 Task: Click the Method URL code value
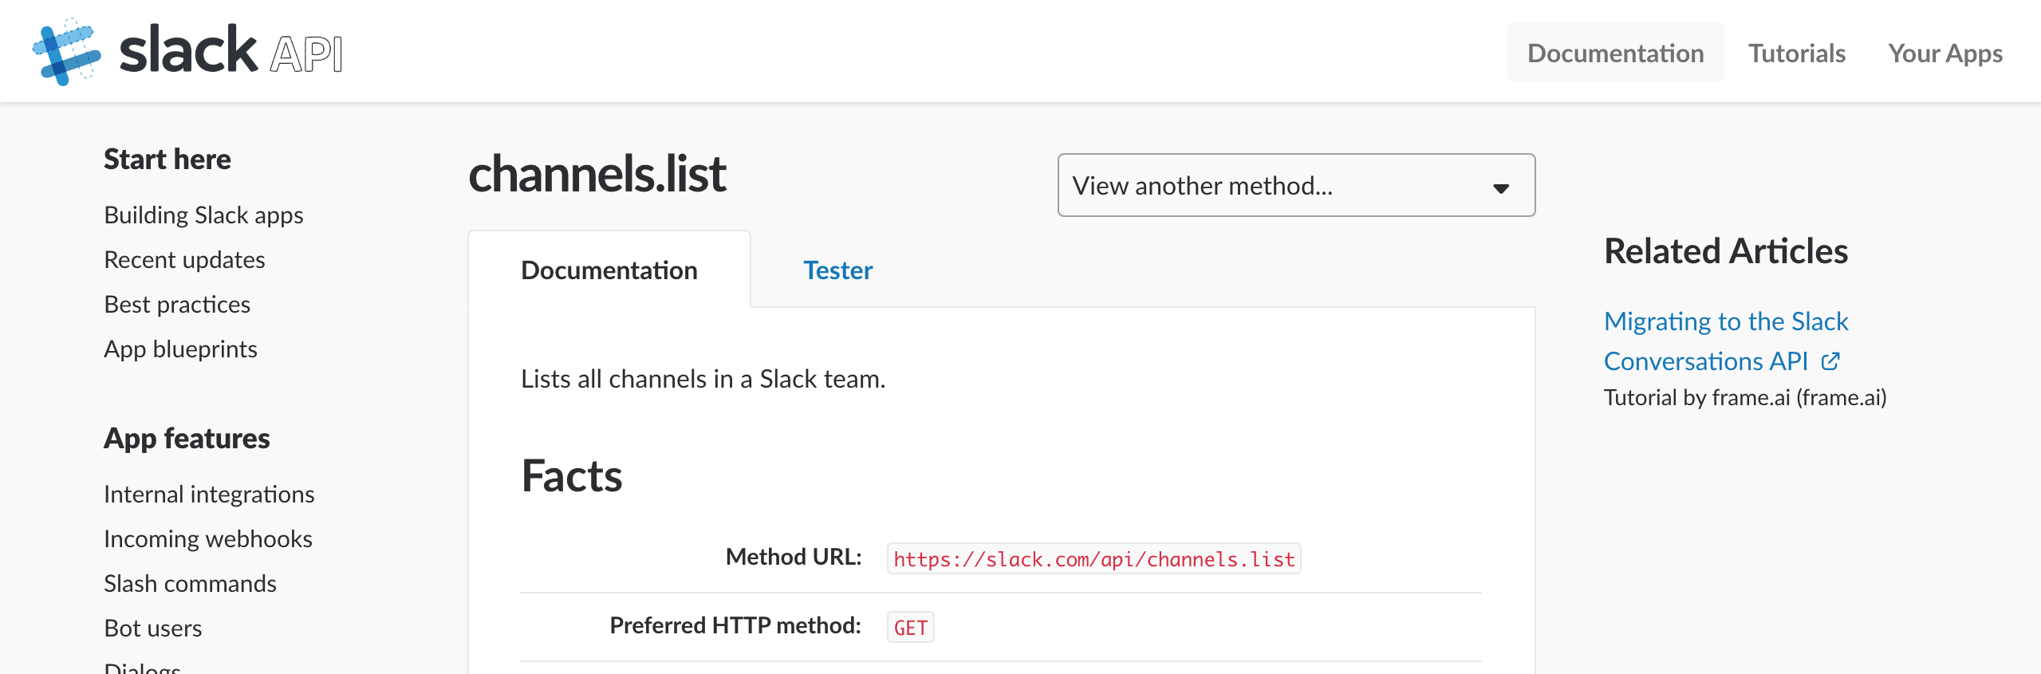pyautogui.click(x=1093, y=558)
